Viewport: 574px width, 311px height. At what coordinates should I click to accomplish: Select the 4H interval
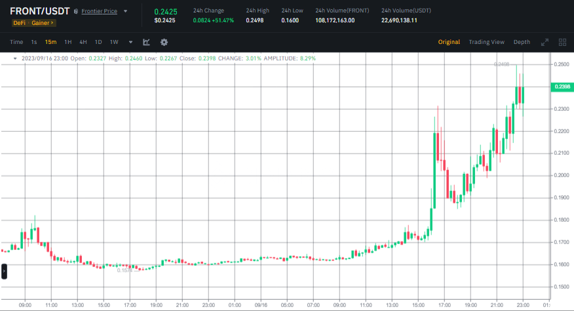(83, 42)
